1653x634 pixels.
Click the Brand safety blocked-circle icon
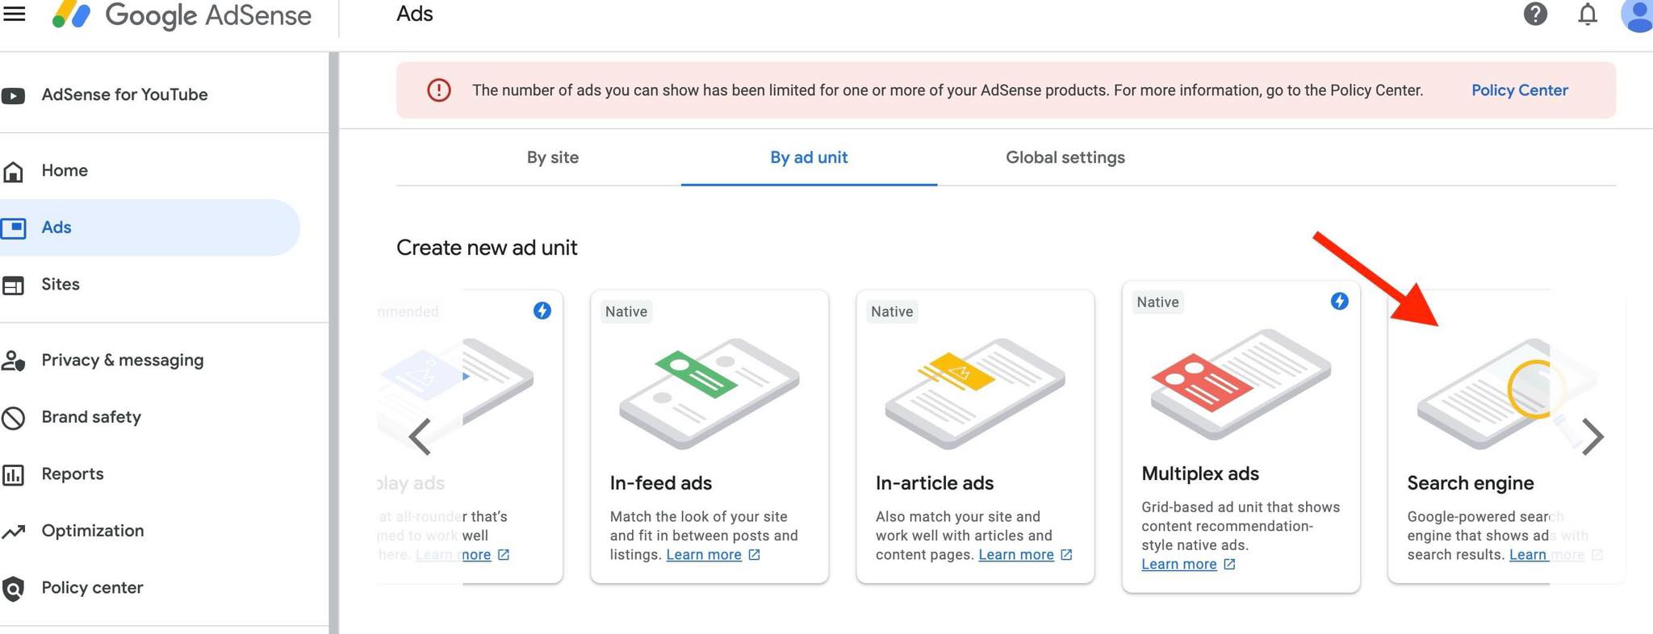[13, 418]
